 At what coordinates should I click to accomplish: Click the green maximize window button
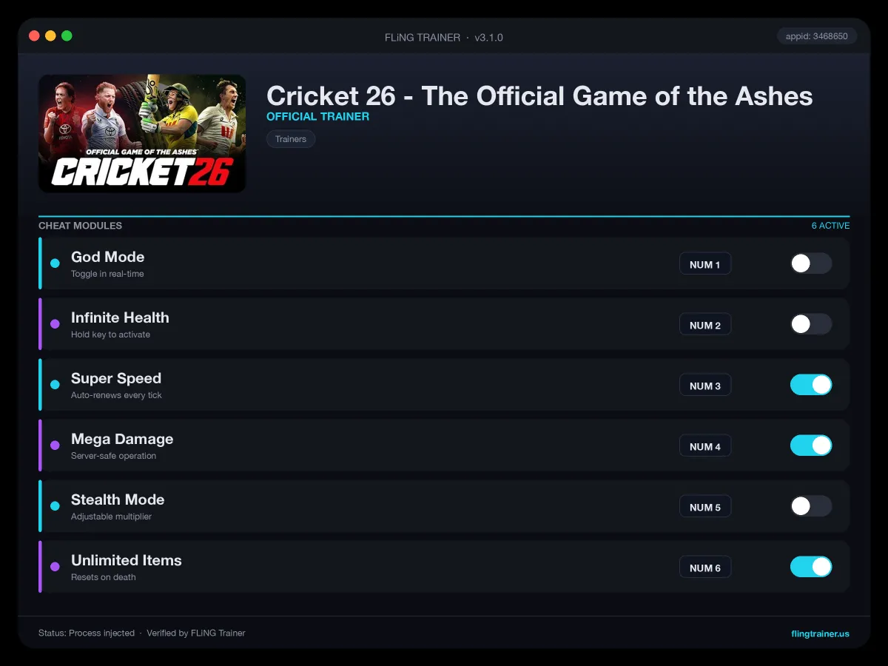tap(67, 36)
